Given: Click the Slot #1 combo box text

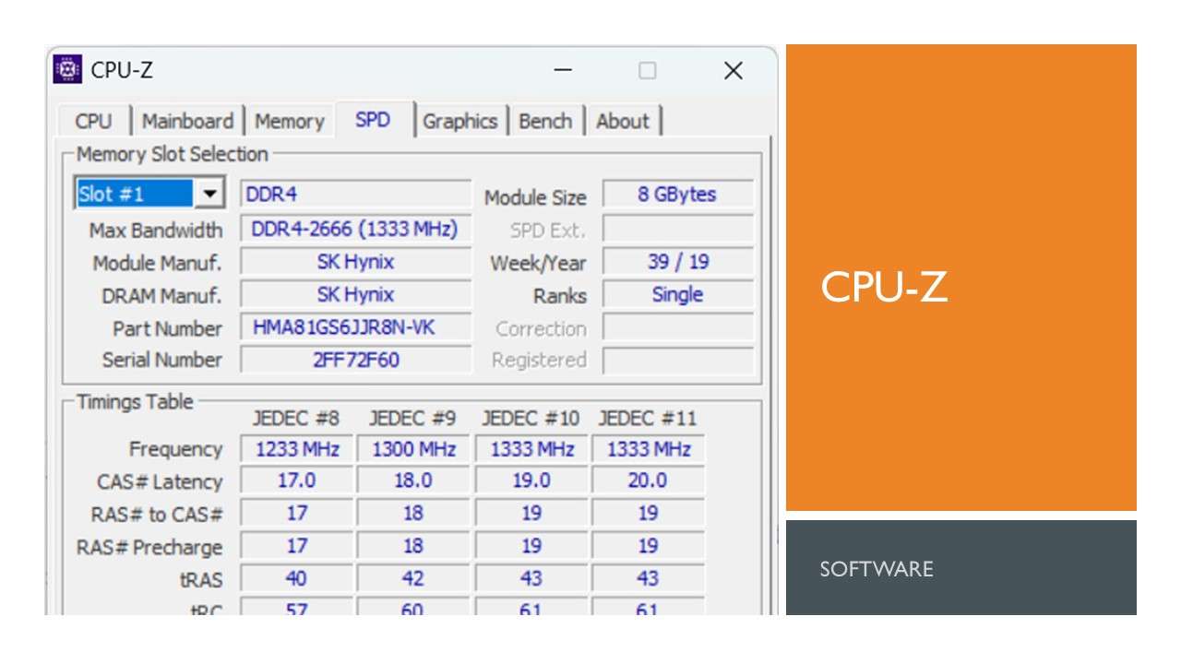Looking at the screenshot, I should (134, 194).
